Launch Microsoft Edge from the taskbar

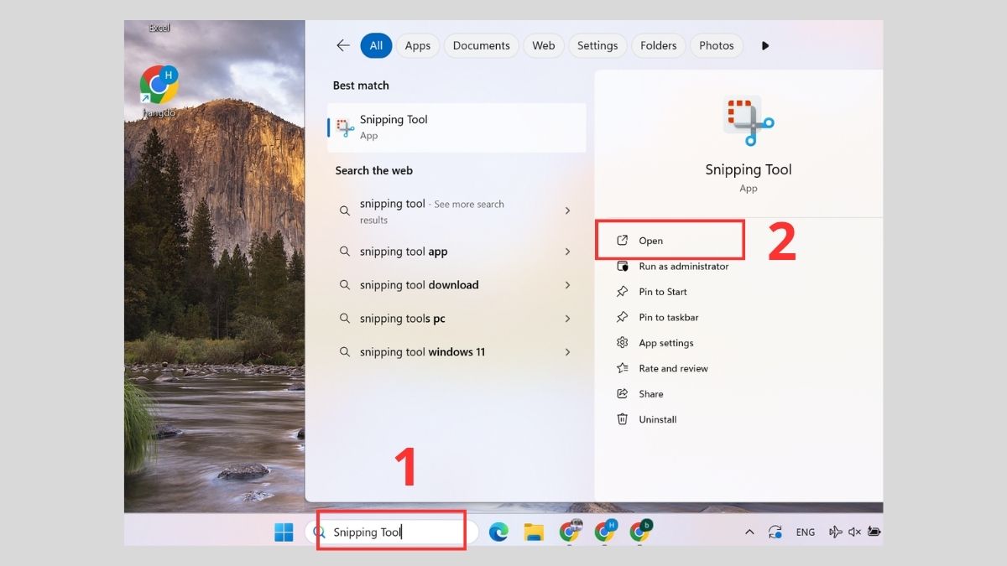(x=499, y=531)
